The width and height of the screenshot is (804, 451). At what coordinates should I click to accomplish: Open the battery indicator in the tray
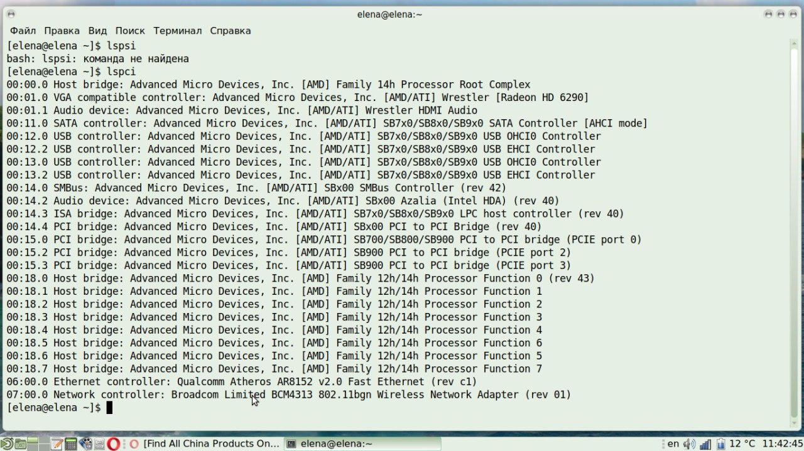tap(720, 443)
